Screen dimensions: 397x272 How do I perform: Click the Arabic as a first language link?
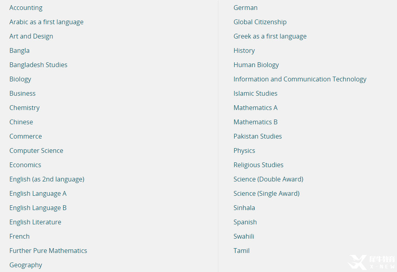[x=47, y=22]
